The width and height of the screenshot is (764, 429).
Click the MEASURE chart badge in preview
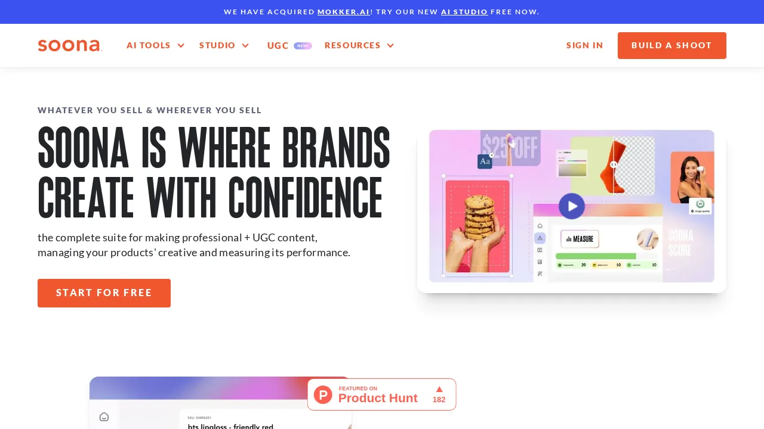pyautogui.click(x=580, y=239)
